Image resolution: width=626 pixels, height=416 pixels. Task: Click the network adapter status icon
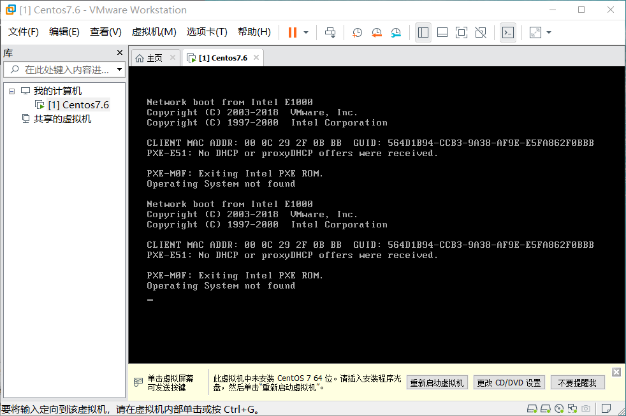[x=572, y=408]
